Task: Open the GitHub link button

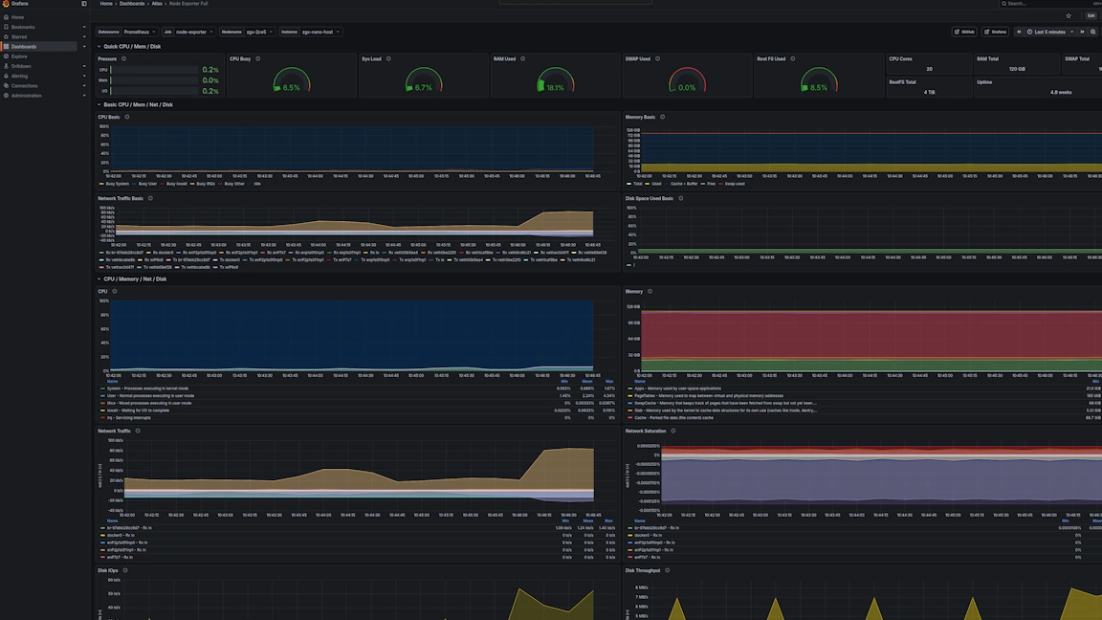Action: pyautogui.click(x=964, y=32)
